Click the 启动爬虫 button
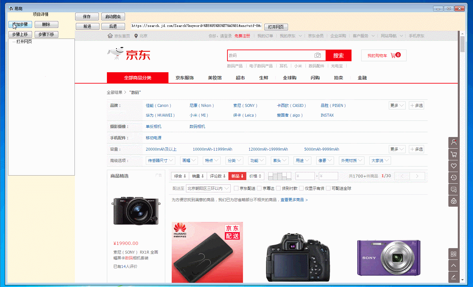This screenshot has width=473, height=287. (x=113, y=17)
